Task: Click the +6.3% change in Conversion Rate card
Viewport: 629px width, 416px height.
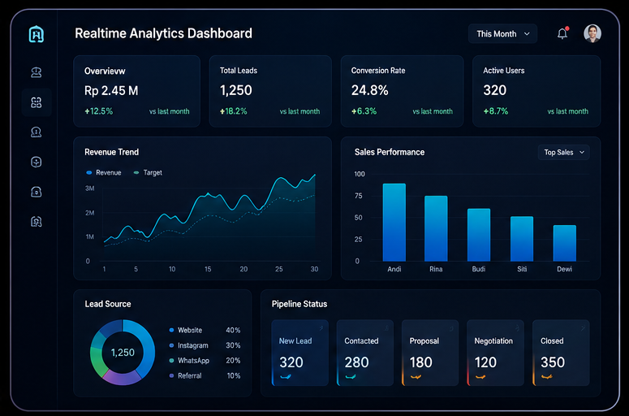Action: point(364,111)
